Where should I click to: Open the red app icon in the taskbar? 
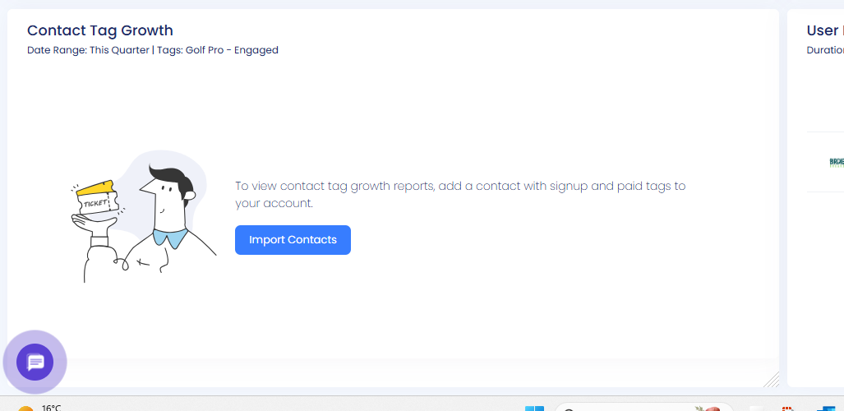tap(787, 409)
